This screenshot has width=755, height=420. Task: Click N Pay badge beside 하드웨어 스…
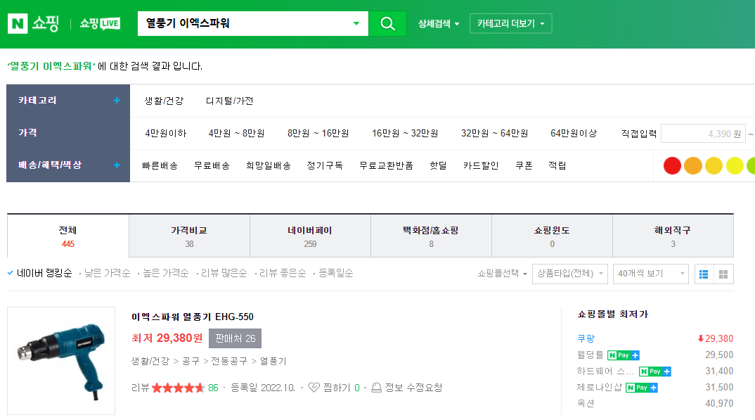pos(655,371)
